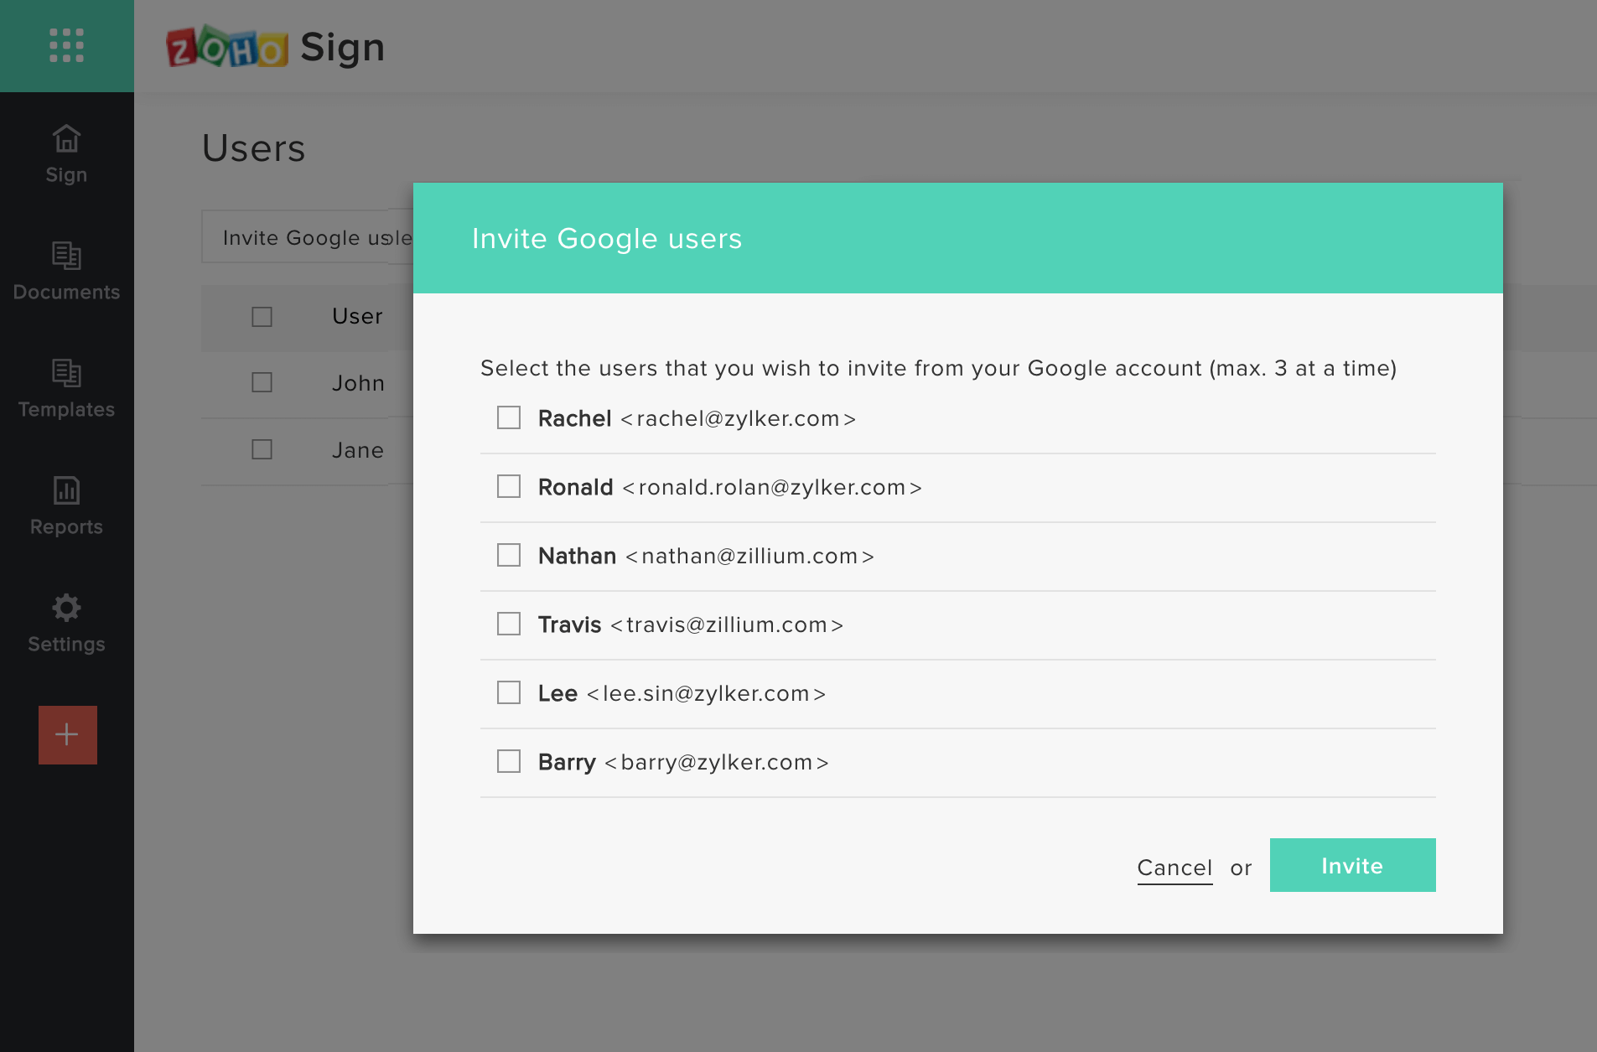The width and height of the screenshot is (1597, 1052).
Task: Select Ronald for the invite
Action: click(510, 485)
